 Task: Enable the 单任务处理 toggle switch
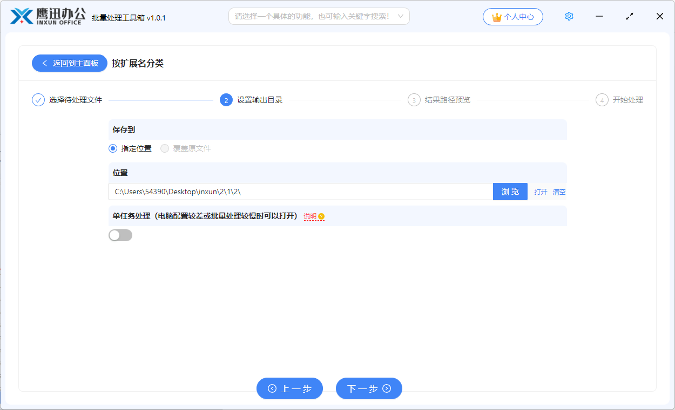tap(120, 235)
